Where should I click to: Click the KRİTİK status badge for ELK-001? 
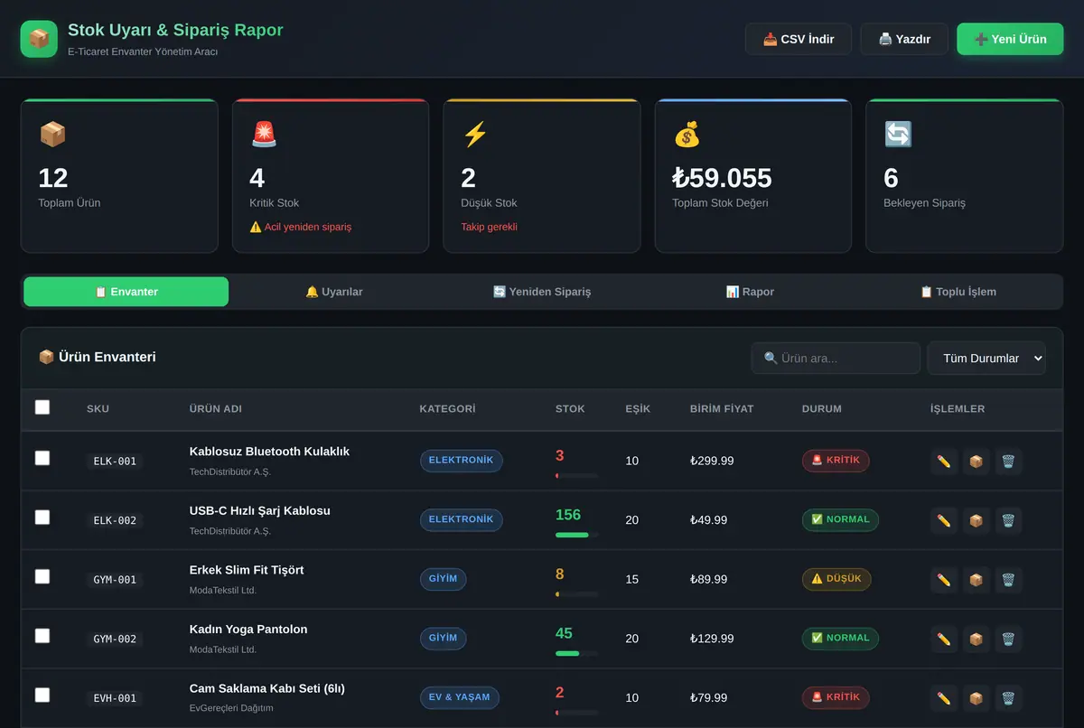click(x=836, y=461)
